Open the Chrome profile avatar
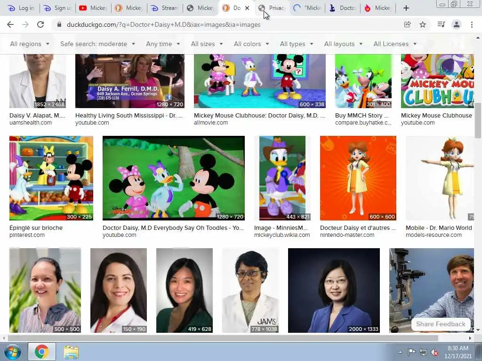 (457, 24)
